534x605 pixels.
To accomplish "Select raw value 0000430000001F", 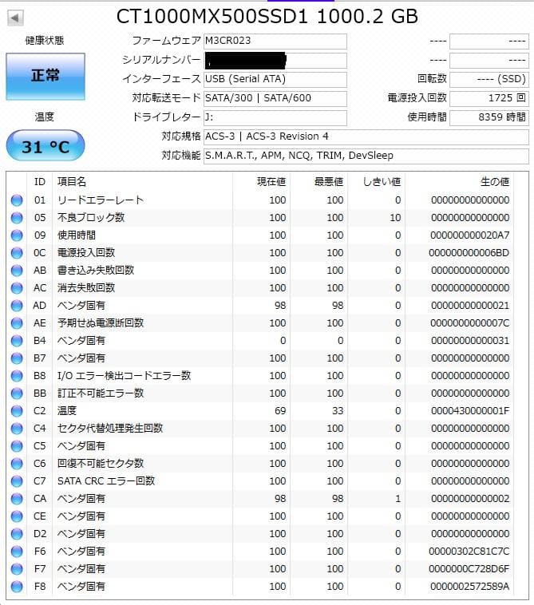I will [x=470, y=411].
